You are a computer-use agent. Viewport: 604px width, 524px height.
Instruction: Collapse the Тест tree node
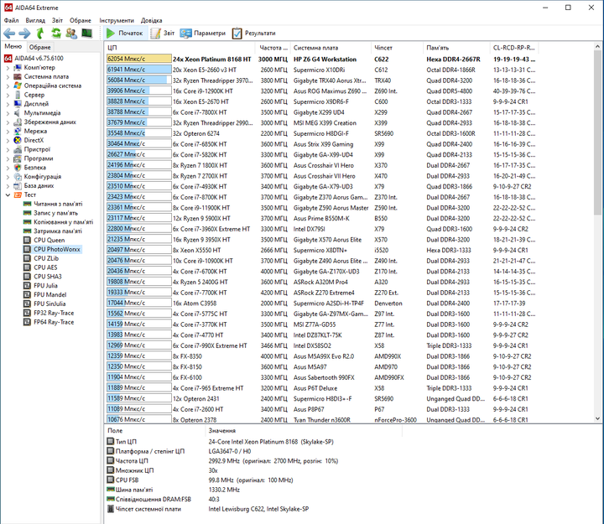point(8,195)
